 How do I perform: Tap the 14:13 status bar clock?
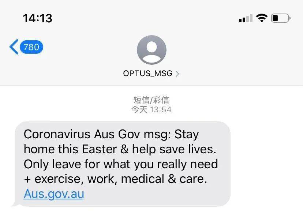coord(38,18)
